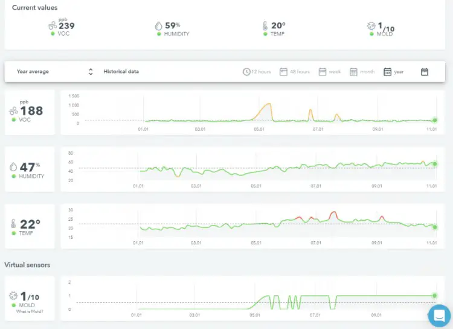Click the week calendar icon
Image resolution: width=453 pixels, height=329 pixels.
tap(323, 72)
